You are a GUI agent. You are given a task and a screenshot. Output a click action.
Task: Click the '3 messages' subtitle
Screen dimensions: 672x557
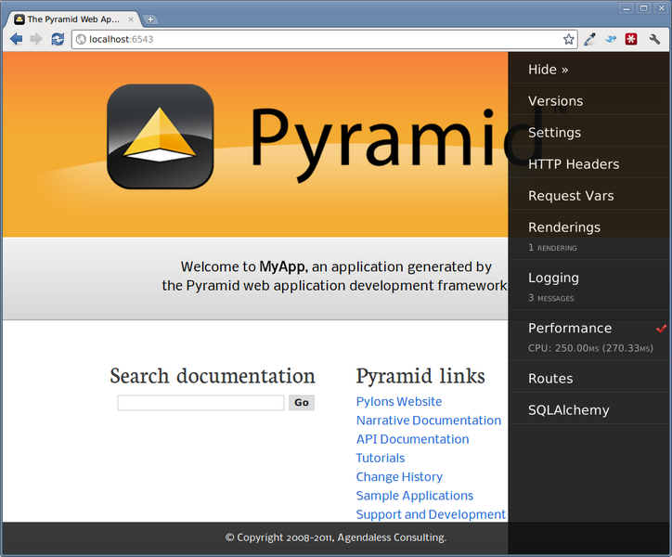tap(550, 298)
